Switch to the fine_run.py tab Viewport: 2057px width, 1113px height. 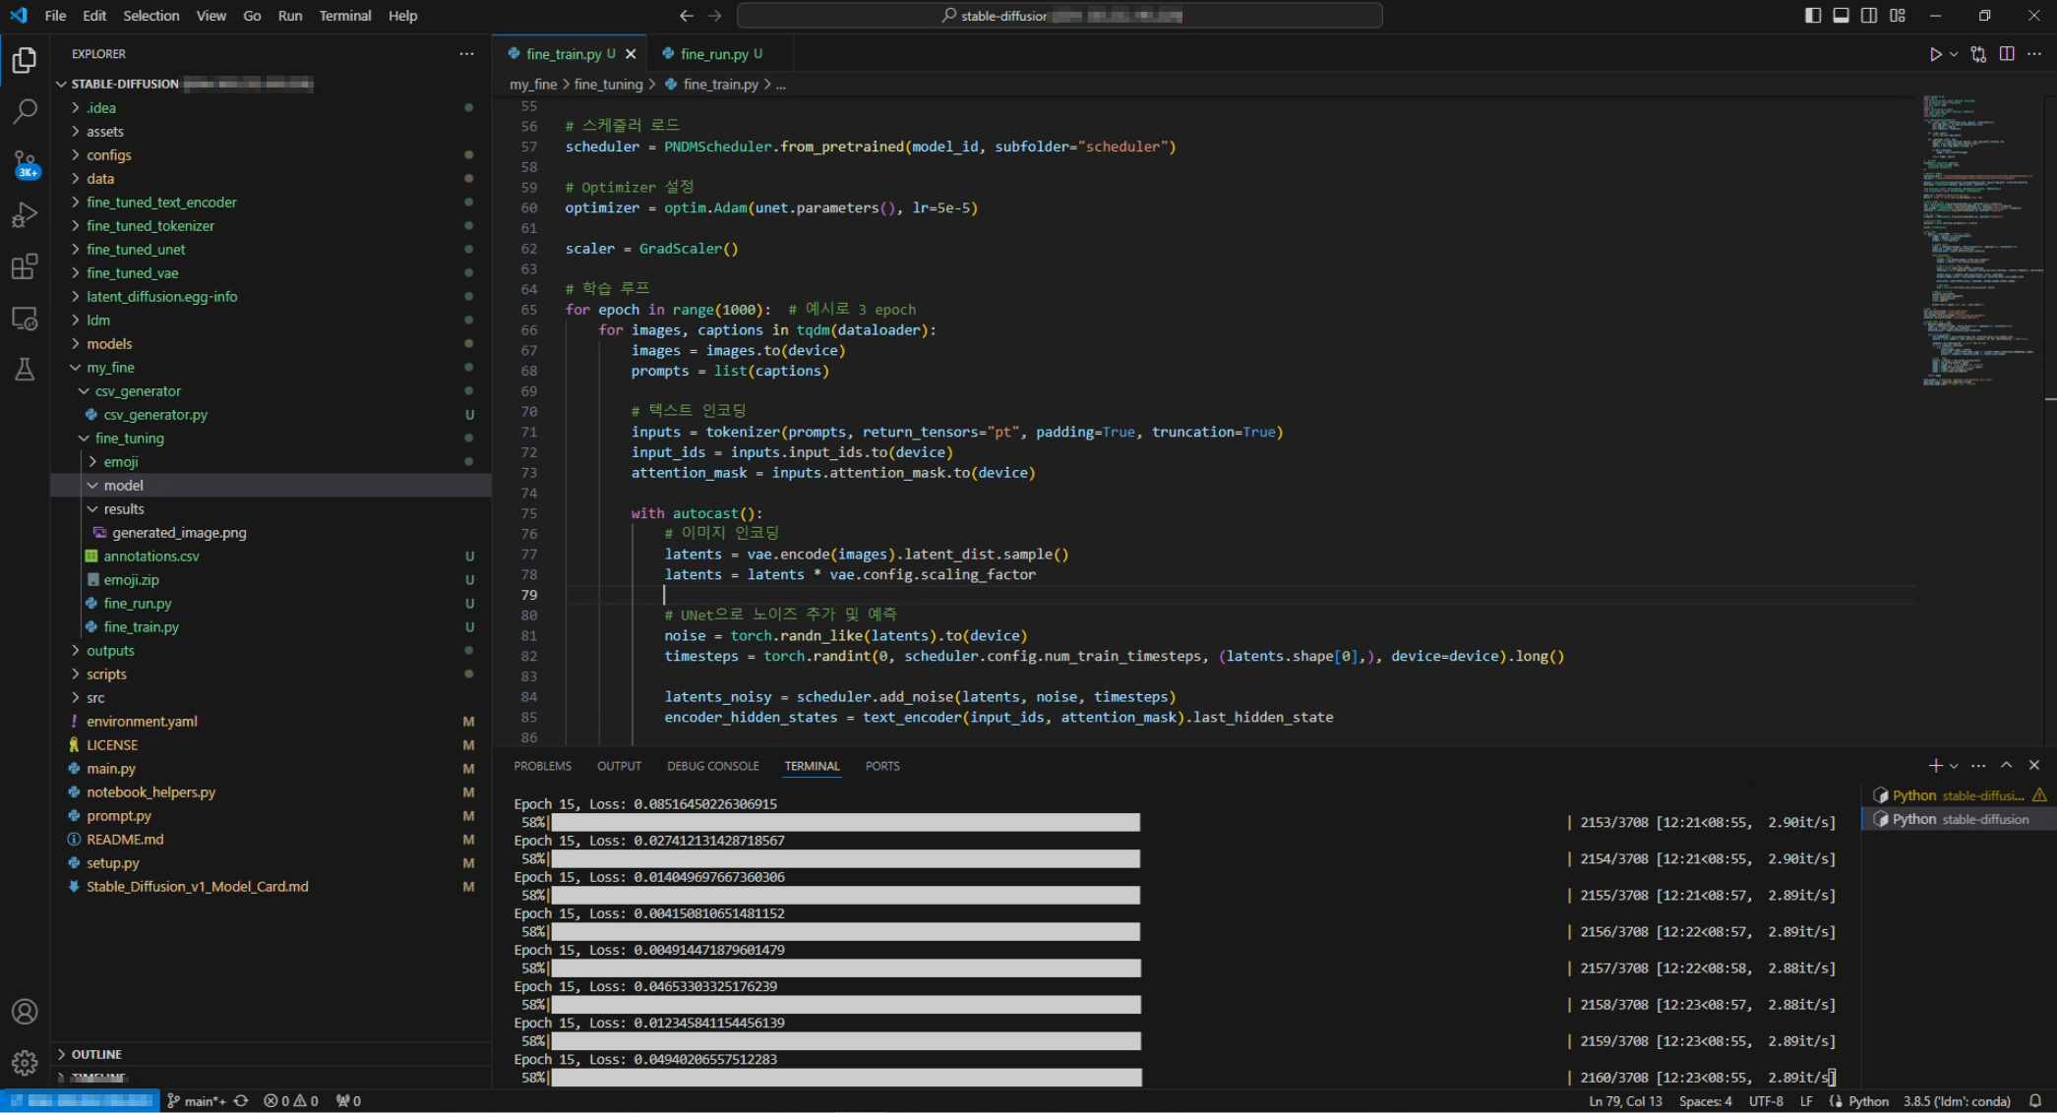pyautogui.click(x=714, y=54)
